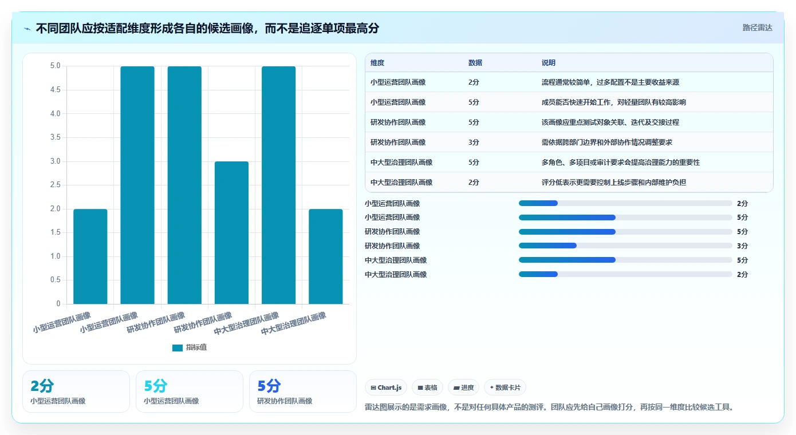Click the 数据卡片 chip
This screenshot has height=435, width=796.
505,387
